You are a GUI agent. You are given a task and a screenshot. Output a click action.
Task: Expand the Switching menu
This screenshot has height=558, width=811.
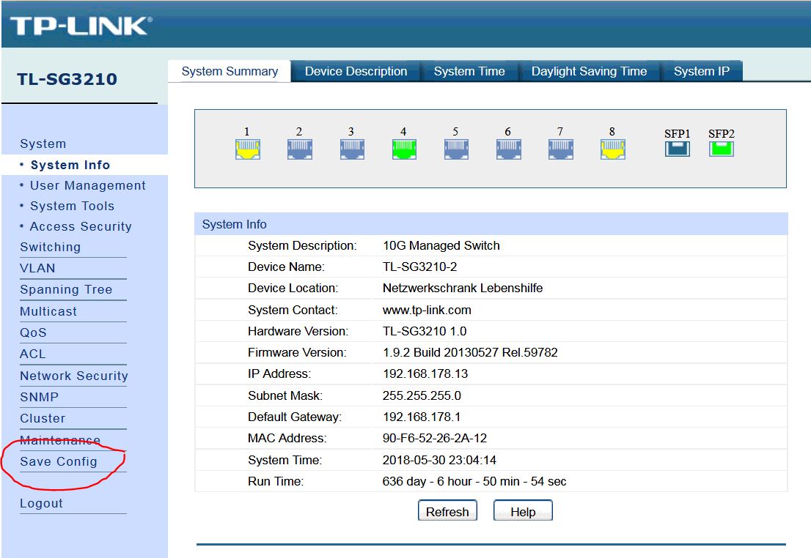coord(50,247)
